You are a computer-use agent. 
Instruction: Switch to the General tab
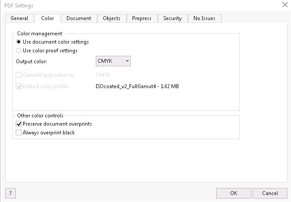coord(20,18)
